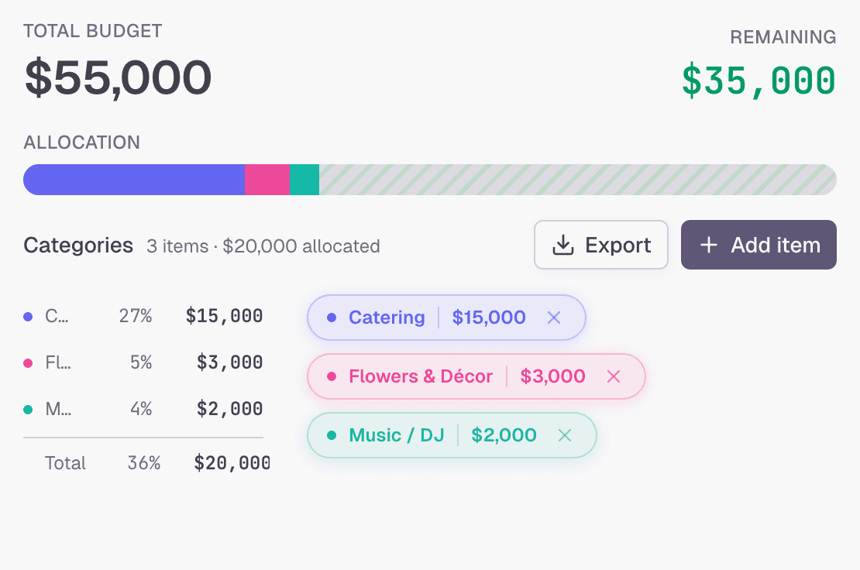Image resolution: width=860 pixels, height=570 pixels.
Task: Remove the Catering chip with its X
Action: (x=554, y=318)
